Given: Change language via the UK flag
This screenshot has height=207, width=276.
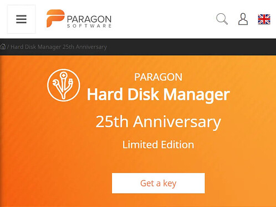Looking at the screenshot, I should [x=264, y=19].
